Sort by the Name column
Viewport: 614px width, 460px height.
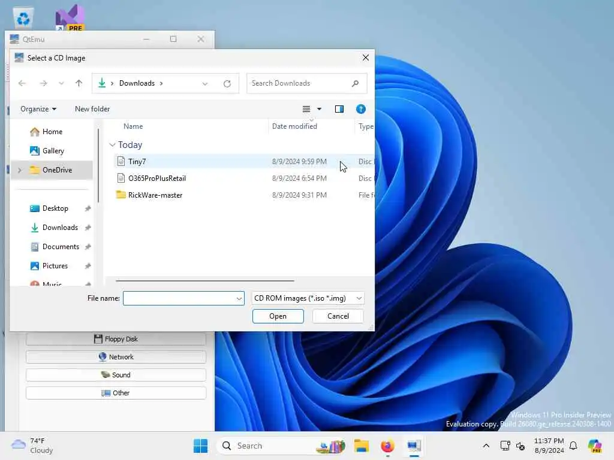[x=133, y=126]
